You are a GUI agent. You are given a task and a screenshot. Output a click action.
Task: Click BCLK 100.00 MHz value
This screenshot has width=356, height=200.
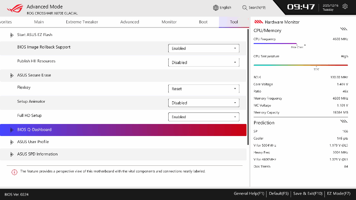(x=339, y=77)
